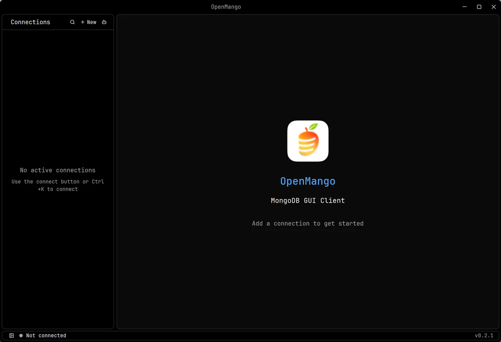Add a new connection with + New
The width and height of the screenshot is (501, 342).
(88, 22)
